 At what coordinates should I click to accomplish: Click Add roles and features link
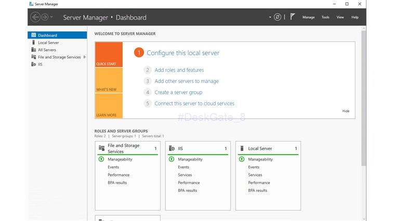coord(179,70)
